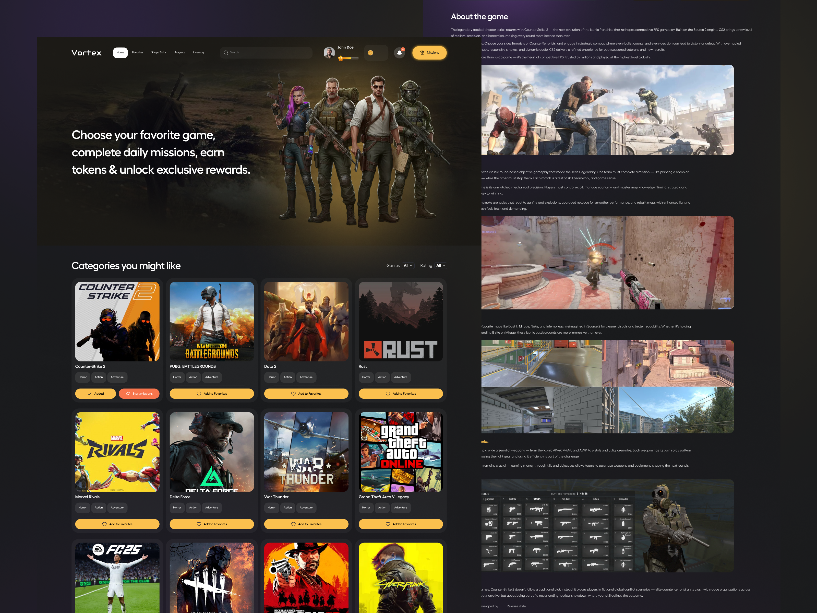Click the magnifier icon in the search bar
The width and height of the screenshot is (817, 613).
pyautogui.click(x=226, y=52)
